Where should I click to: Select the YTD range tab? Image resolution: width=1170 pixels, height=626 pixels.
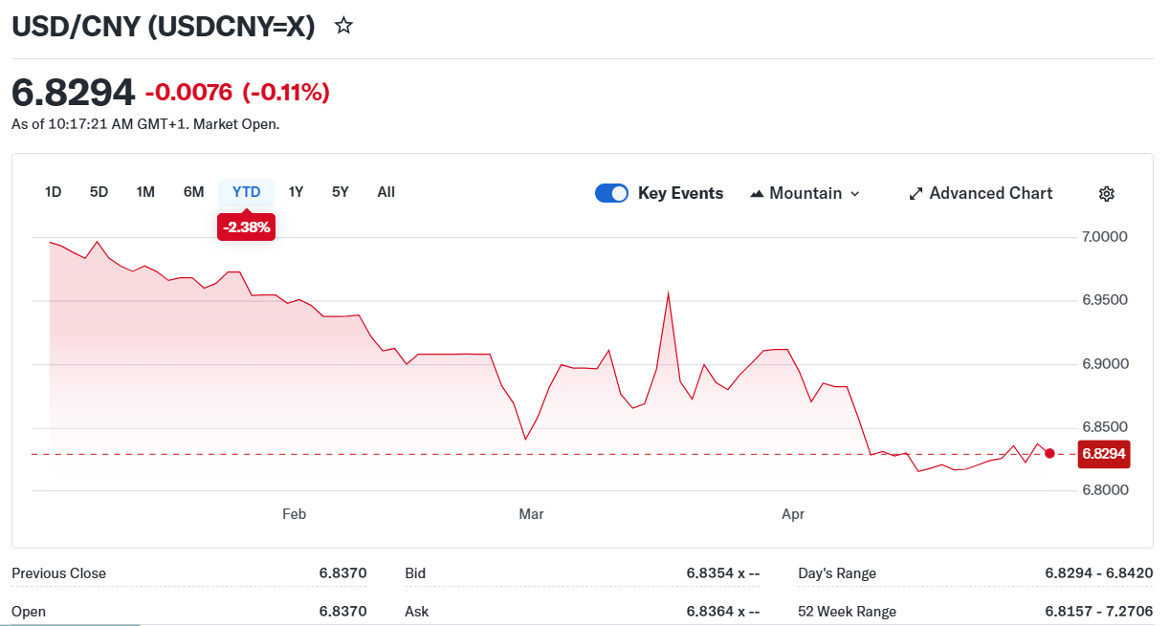(246, 192)
